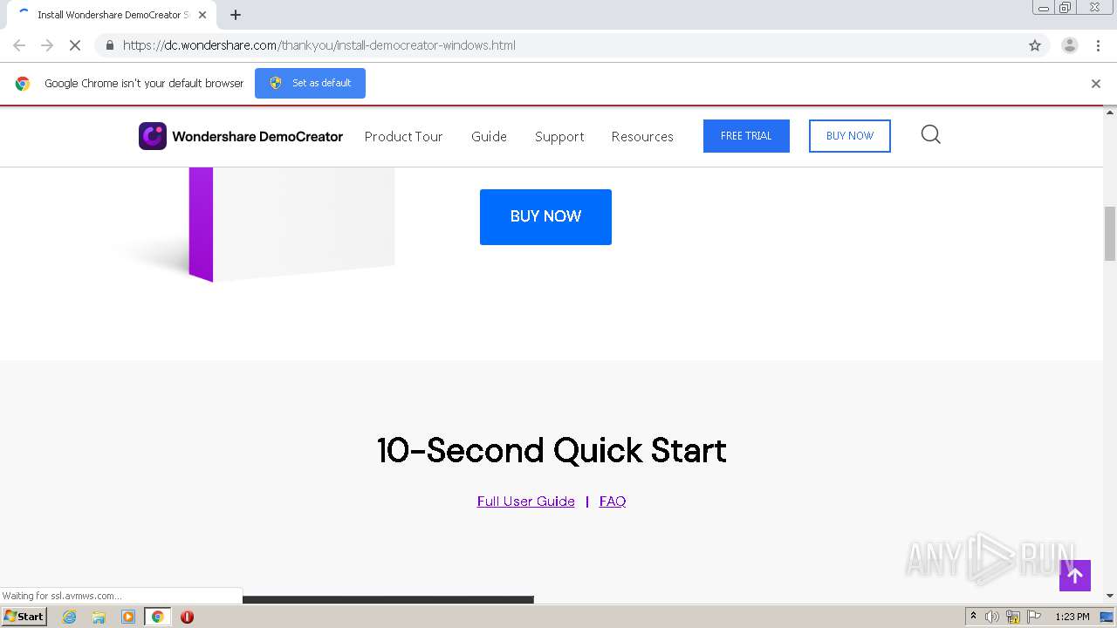1117x628 pixels.
Task: Close the Install Wondershare DemoCreator tab
Action: point(202,15)
